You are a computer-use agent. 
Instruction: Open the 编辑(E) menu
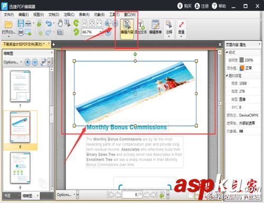point(23,15)
